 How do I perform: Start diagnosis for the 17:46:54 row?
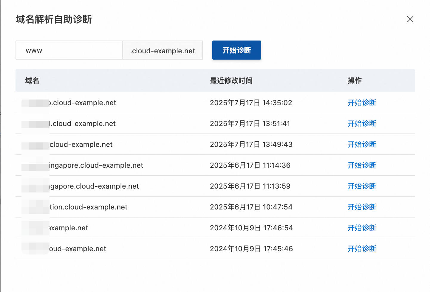coord(362,228)
